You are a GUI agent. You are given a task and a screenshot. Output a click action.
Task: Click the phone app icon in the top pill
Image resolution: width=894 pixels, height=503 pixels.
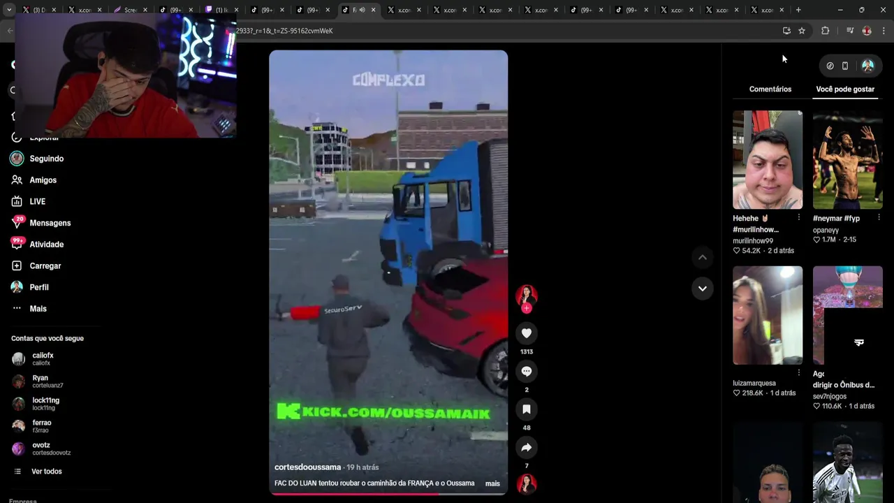(x=845, y=66)
